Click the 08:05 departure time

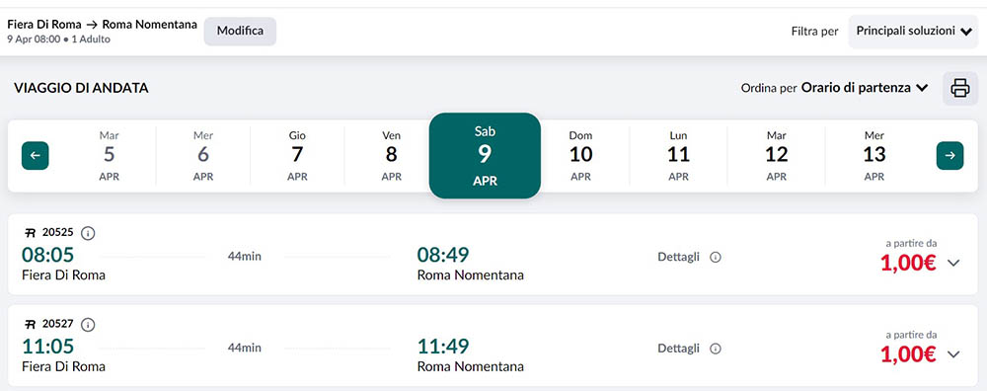[47, 255]
